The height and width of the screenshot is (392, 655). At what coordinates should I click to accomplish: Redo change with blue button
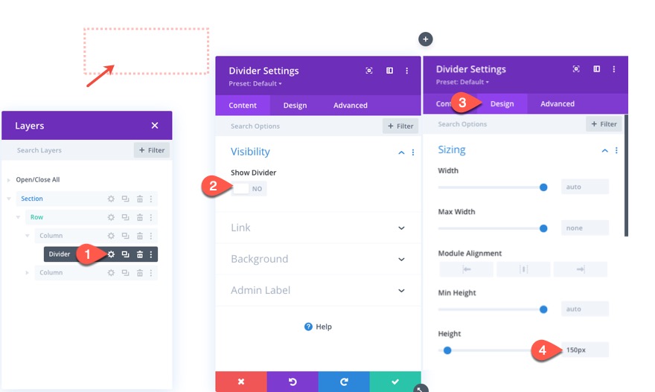coord(344,382)
